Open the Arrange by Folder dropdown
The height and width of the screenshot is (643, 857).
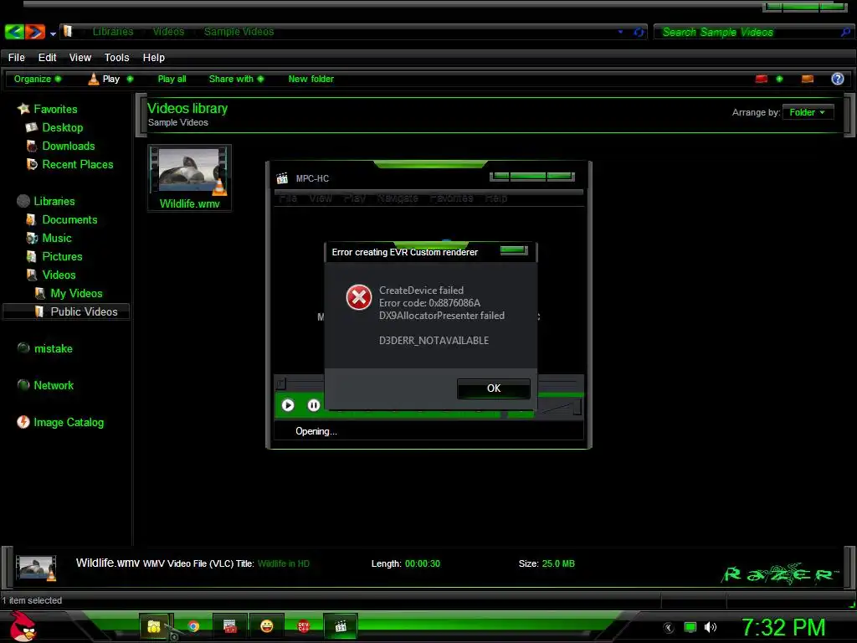point(808,112)
